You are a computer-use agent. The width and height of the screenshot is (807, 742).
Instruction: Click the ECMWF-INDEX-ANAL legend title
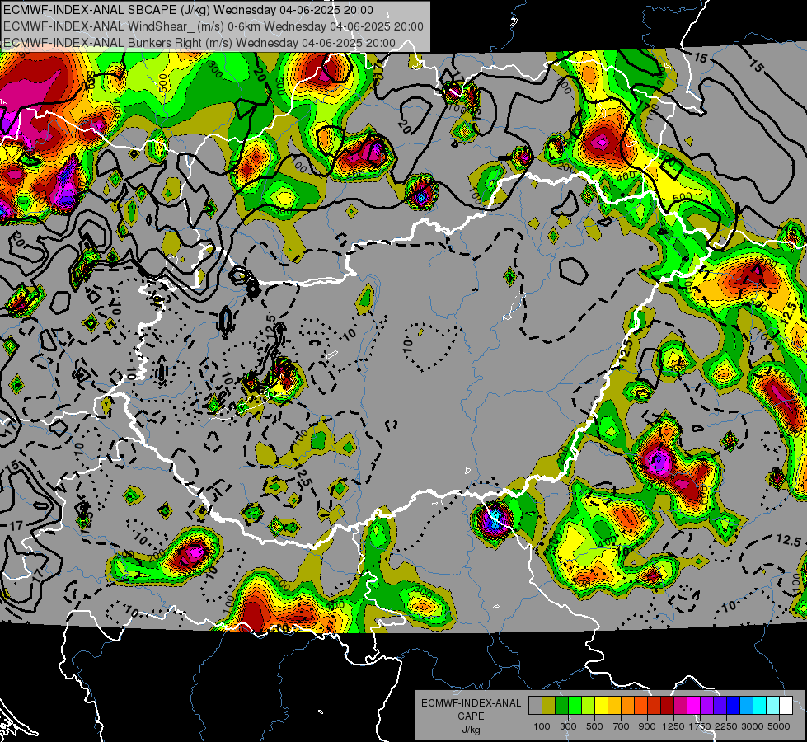click(471, 703)
